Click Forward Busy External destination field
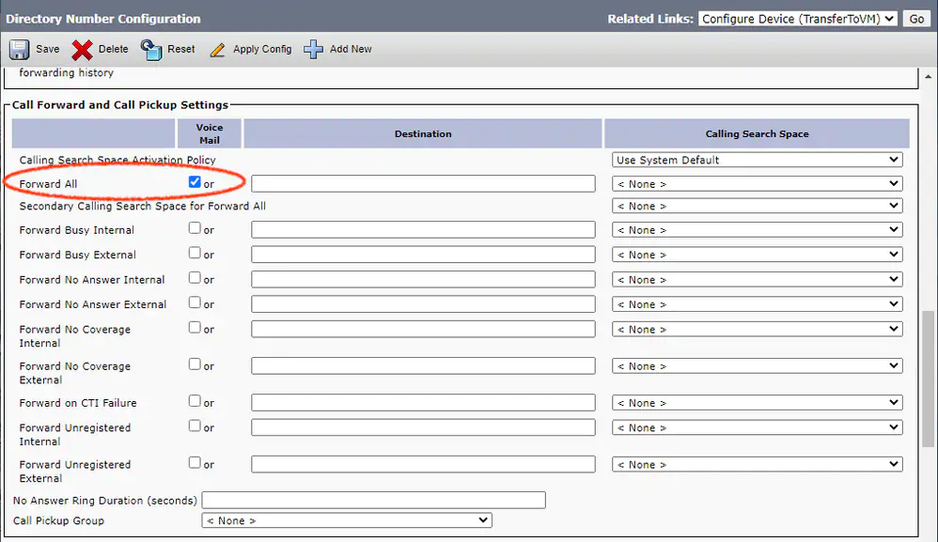The width and height of the screenshot is (938, 542). [x=423, y=255]
